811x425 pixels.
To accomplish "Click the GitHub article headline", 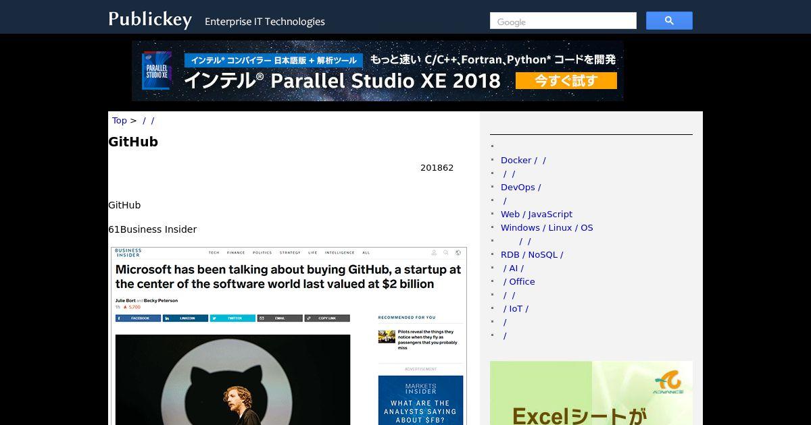I will [x=133, y=142].
